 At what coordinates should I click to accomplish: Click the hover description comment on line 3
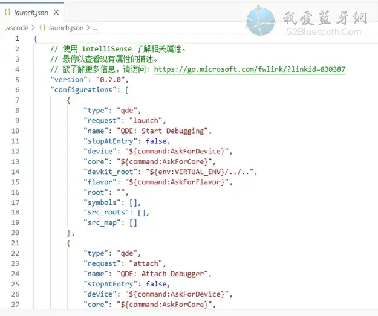(104, 59)
